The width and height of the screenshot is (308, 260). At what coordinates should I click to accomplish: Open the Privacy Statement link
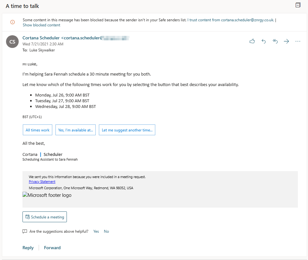coord(42,182)
